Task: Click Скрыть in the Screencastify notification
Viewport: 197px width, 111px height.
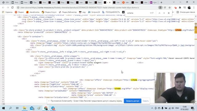Action: (146, 101)
